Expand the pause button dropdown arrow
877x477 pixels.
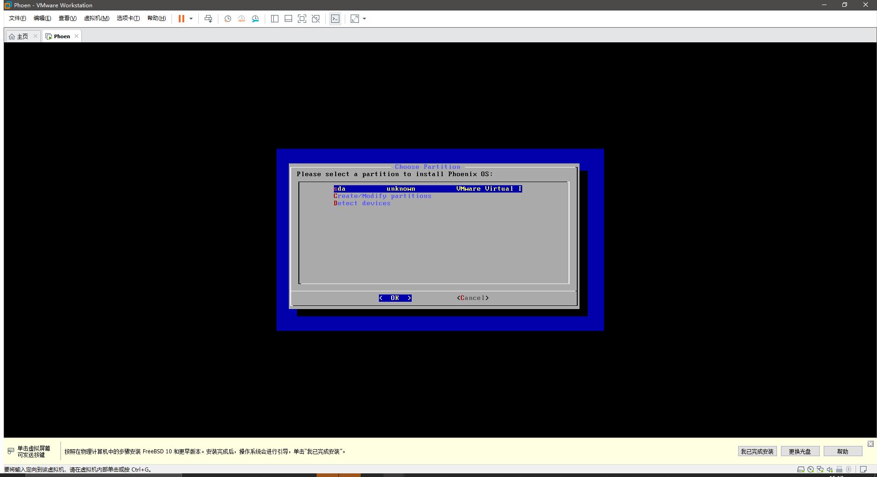(x=191, y=19)
